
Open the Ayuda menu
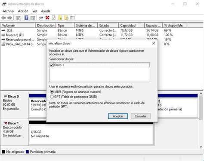tap(46, 11)
